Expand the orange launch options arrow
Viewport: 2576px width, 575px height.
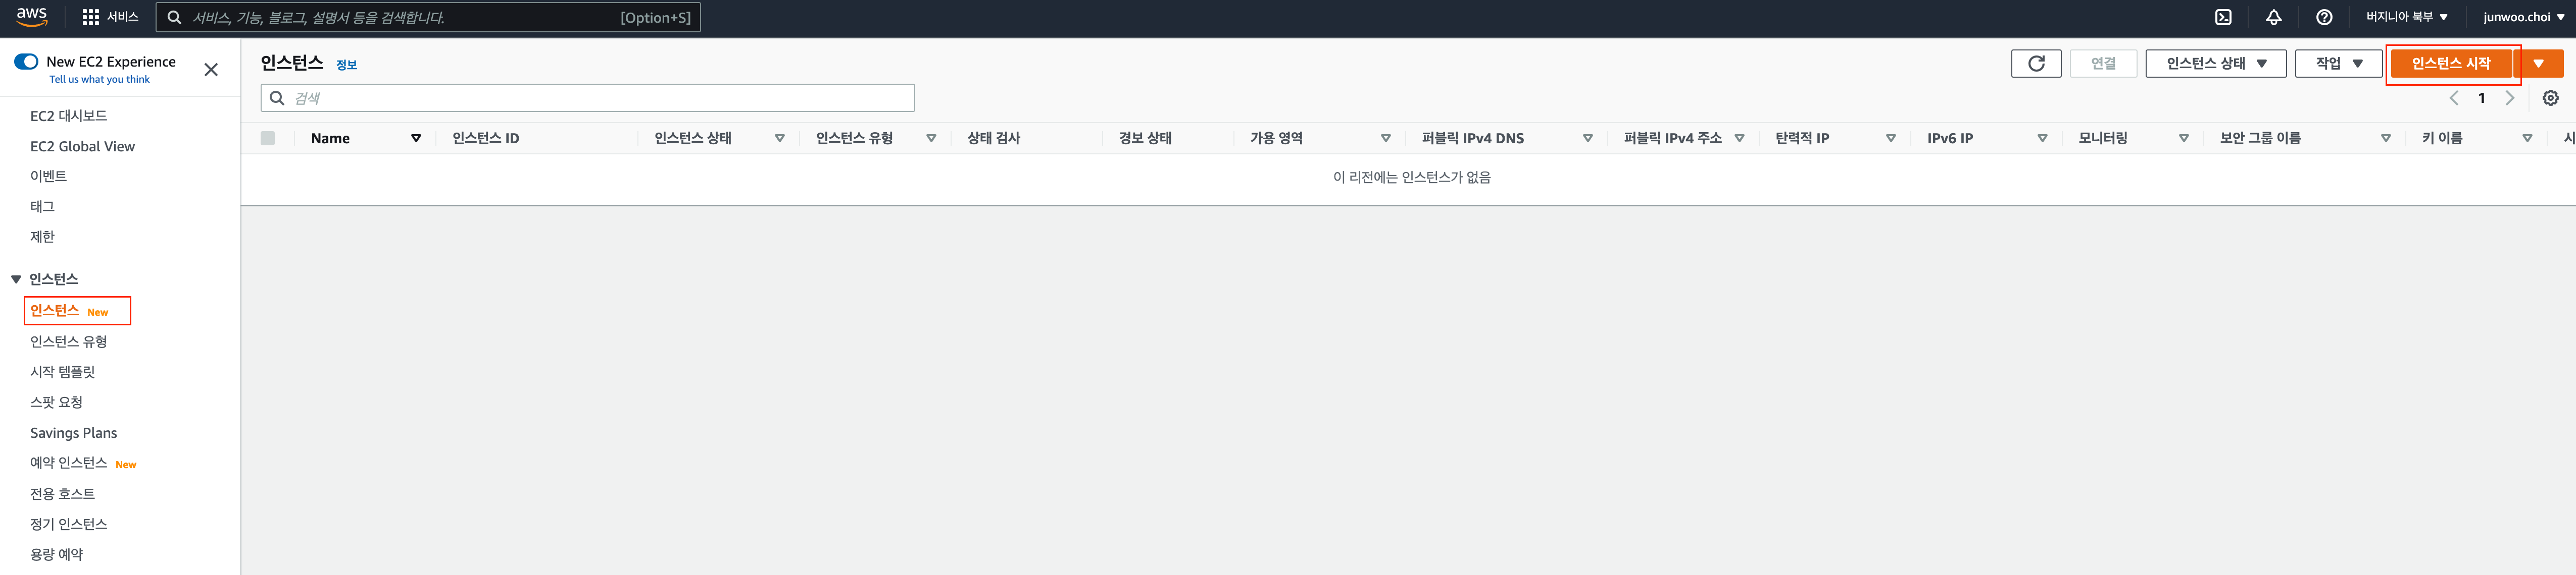click(2539, 63)
